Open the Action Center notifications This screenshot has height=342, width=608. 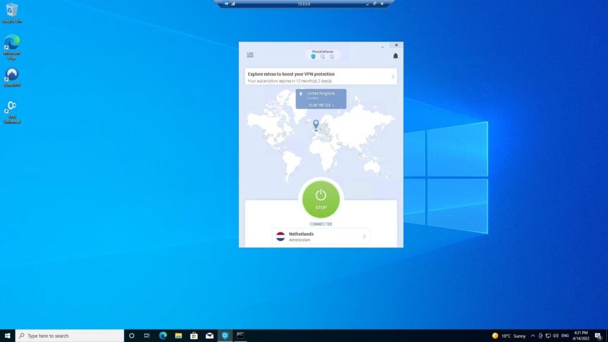598,336
